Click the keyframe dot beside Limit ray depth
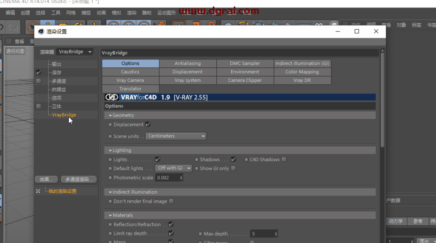436x243 pixels. [x=110, y=234]
